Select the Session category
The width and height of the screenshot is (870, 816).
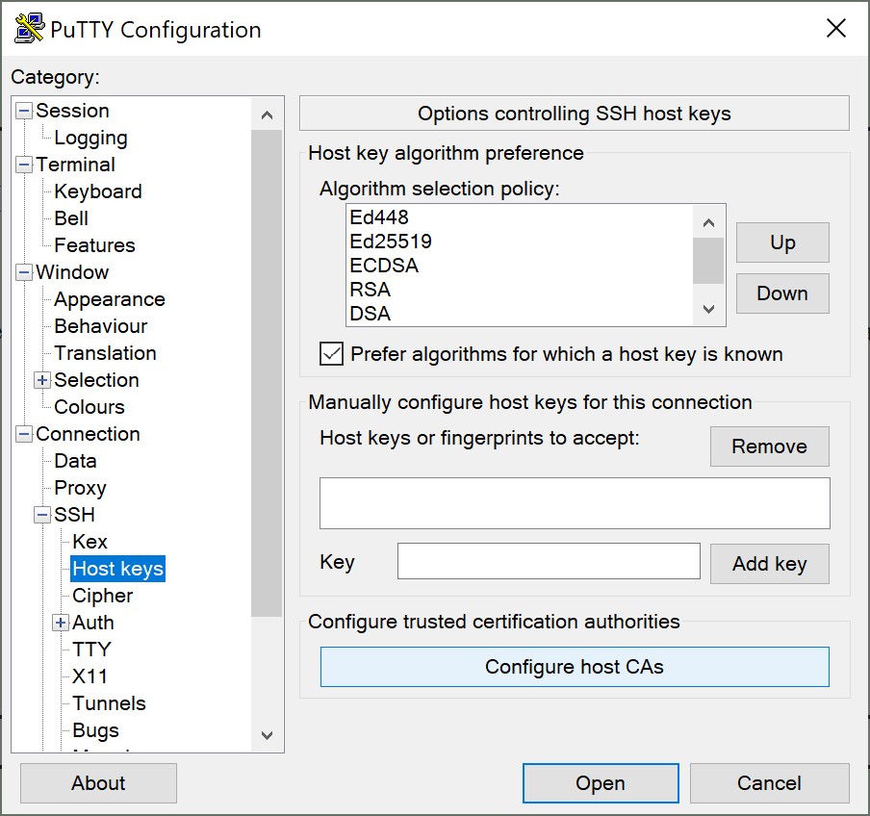coord(73,111)
